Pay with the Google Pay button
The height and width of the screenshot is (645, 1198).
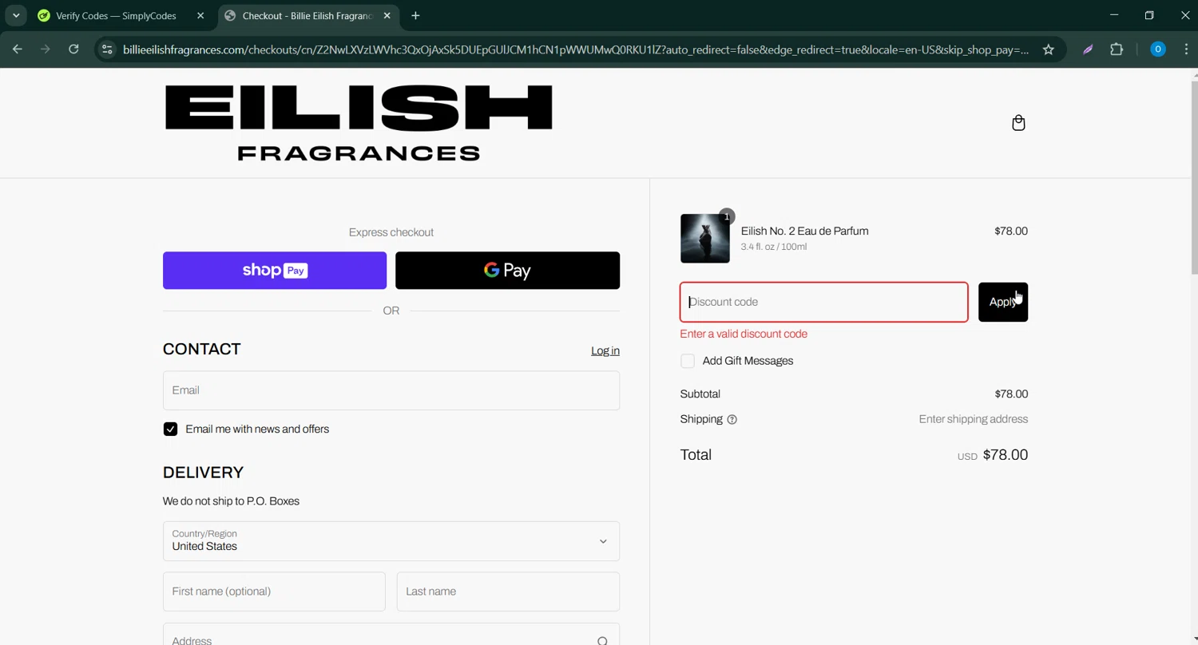(x=507, y=271)
